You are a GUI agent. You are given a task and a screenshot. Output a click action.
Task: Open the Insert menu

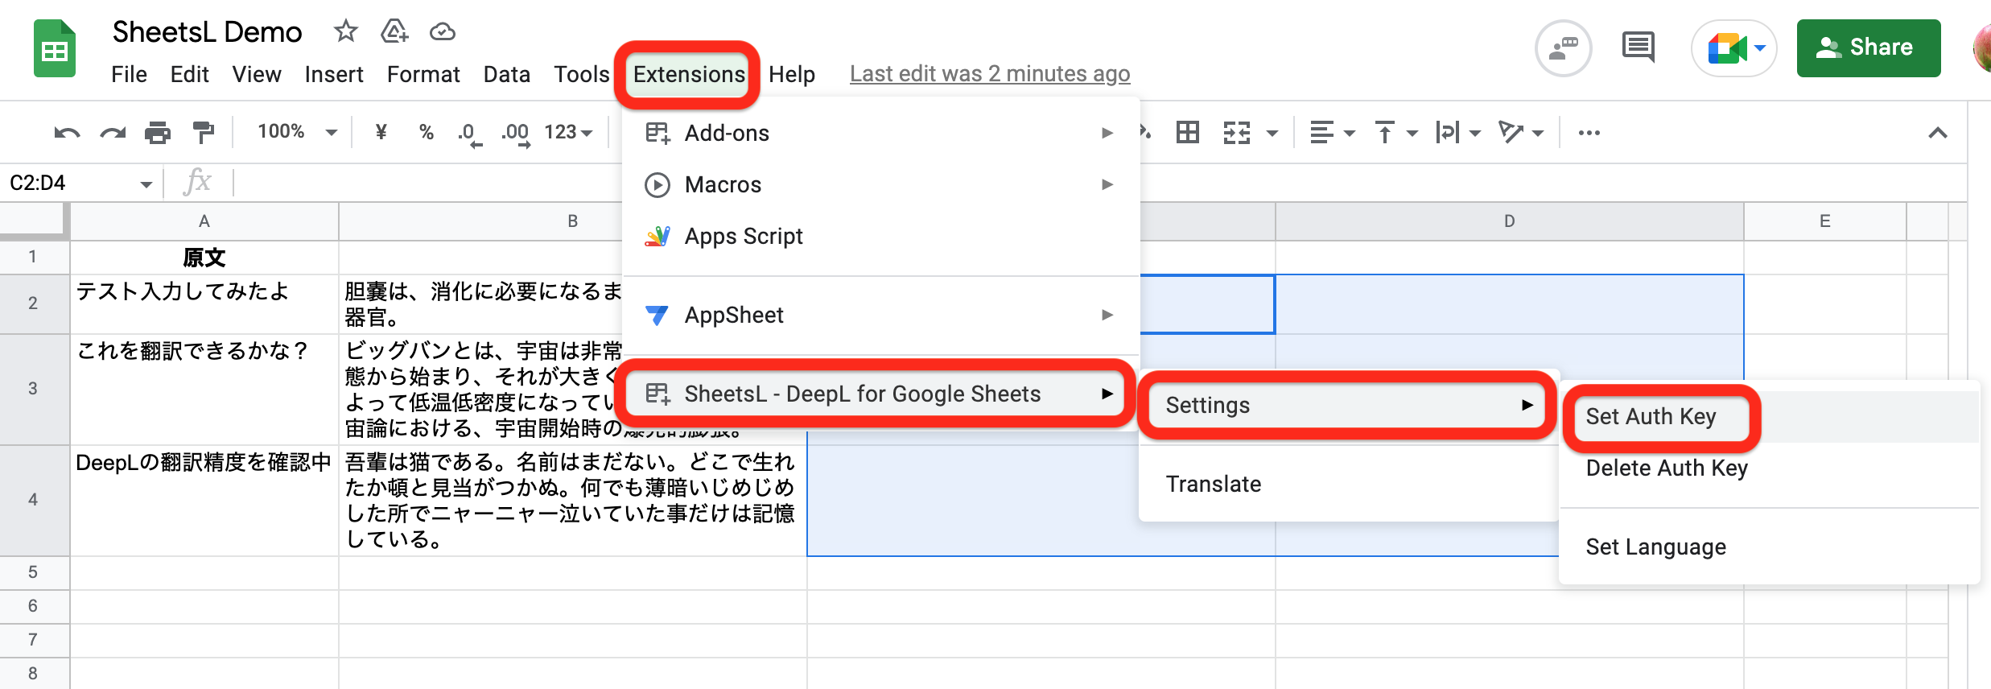click(334, 74)
